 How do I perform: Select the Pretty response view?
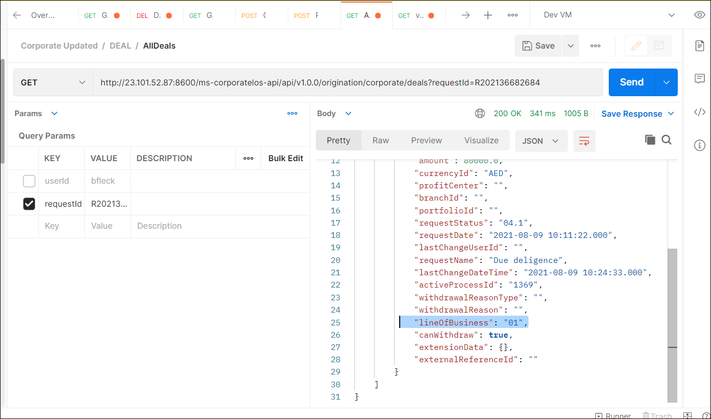pyautogui.click(x=338, y=140)
